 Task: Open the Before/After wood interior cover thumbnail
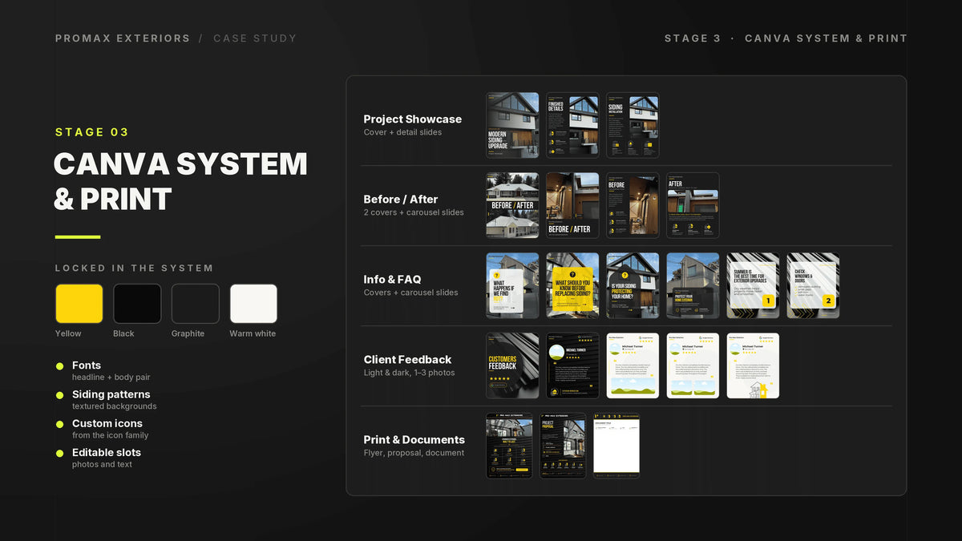click(x=572, y=205)
